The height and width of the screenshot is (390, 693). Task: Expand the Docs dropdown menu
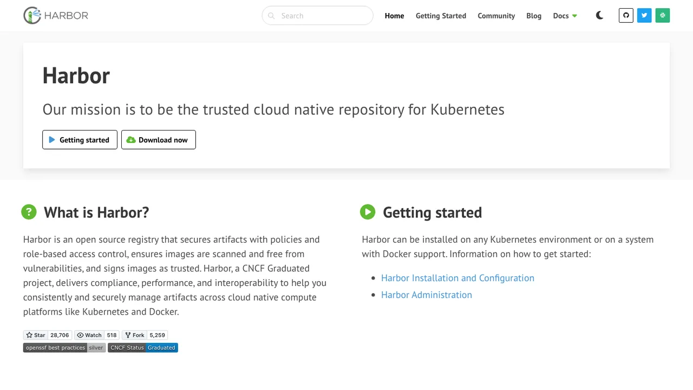(565, 16)
